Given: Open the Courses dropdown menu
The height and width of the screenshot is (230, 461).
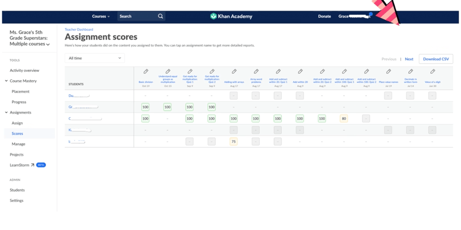Looking at the screenshot, I should [x=101, y=17].
